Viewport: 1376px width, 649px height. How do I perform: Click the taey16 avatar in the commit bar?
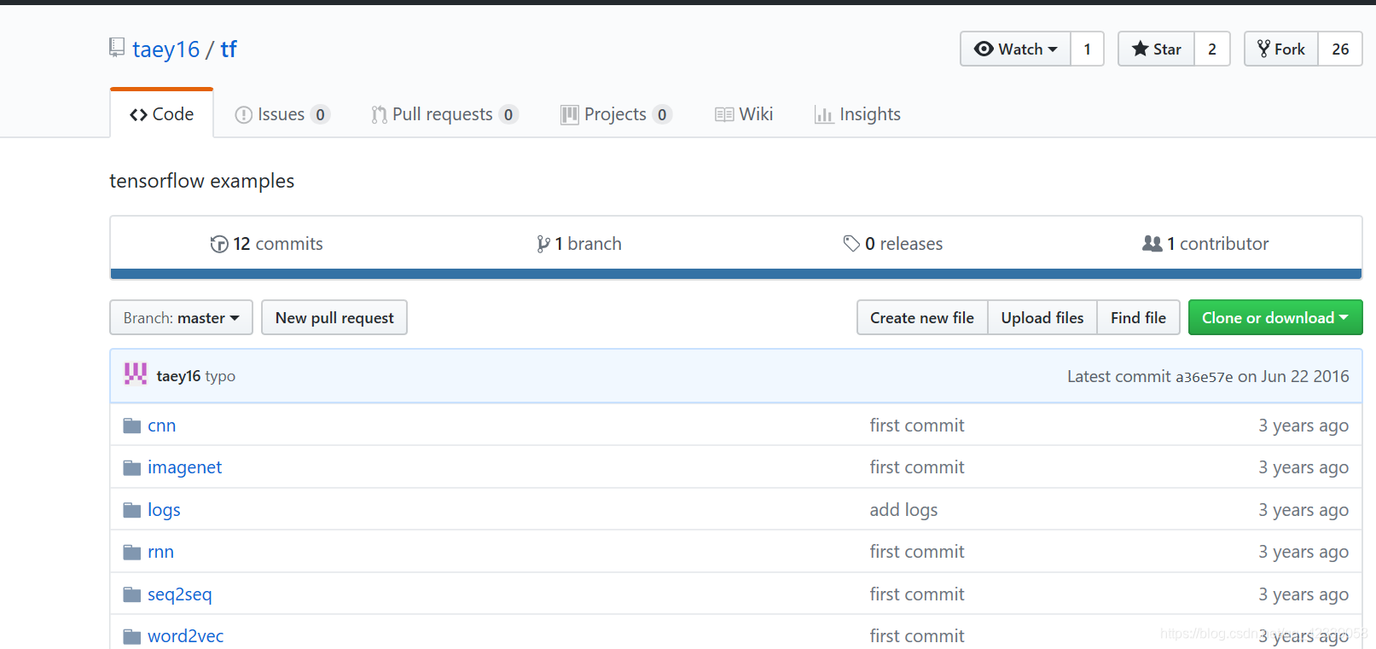click(136, 374)
